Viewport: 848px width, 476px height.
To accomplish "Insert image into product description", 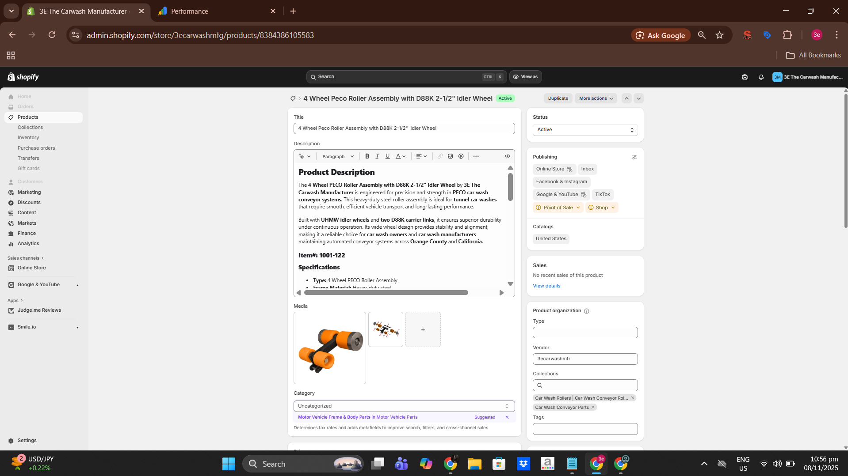I will pyautogui.click(x=450, y=156).
